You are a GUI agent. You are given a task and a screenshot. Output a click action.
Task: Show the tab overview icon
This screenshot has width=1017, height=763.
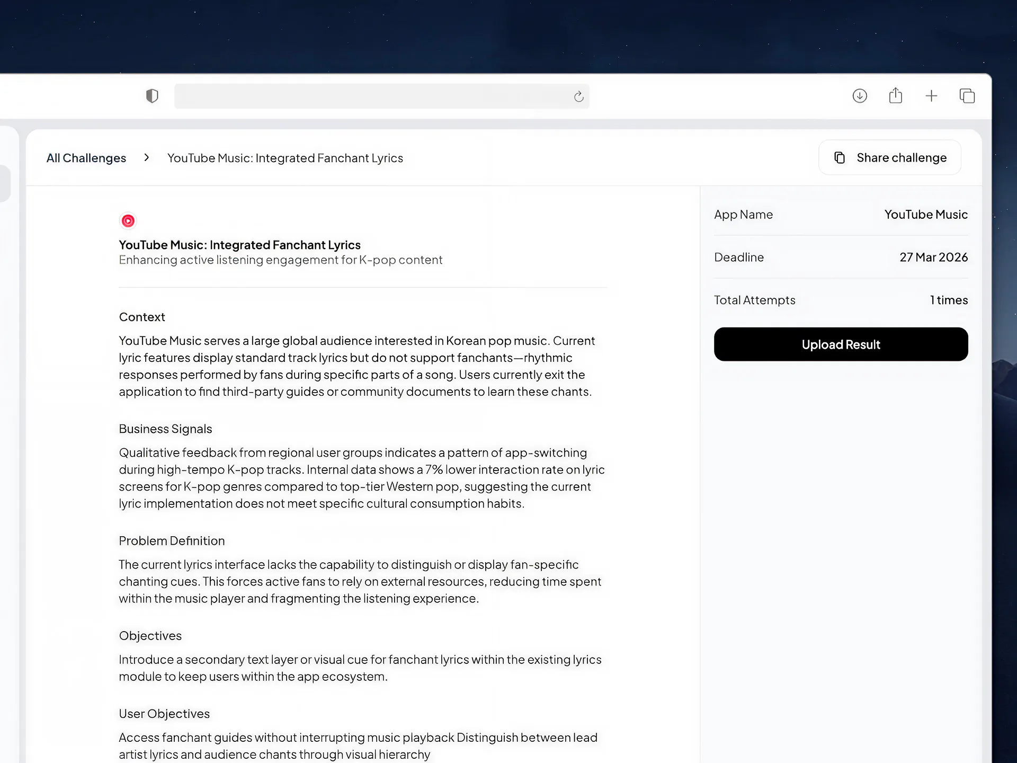tap(967, 96)
